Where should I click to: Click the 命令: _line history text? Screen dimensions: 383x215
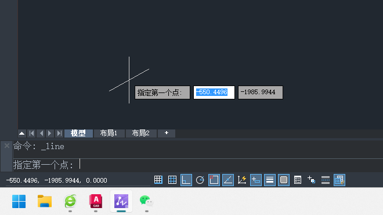coord(39,146)
